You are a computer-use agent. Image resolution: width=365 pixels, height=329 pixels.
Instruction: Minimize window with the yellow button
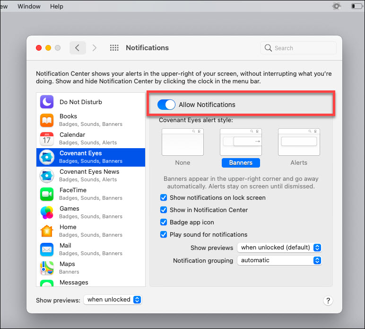tap(48, 48)
